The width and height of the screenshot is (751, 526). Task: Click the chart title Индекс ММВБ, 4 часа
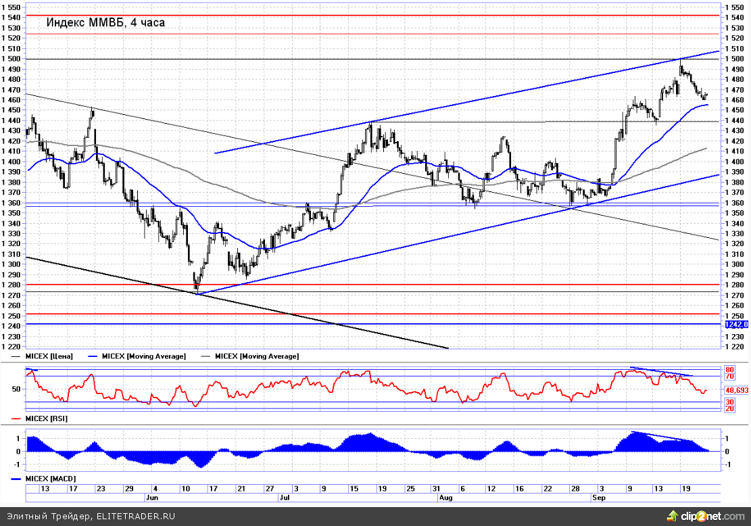click(x=105, y=22)
